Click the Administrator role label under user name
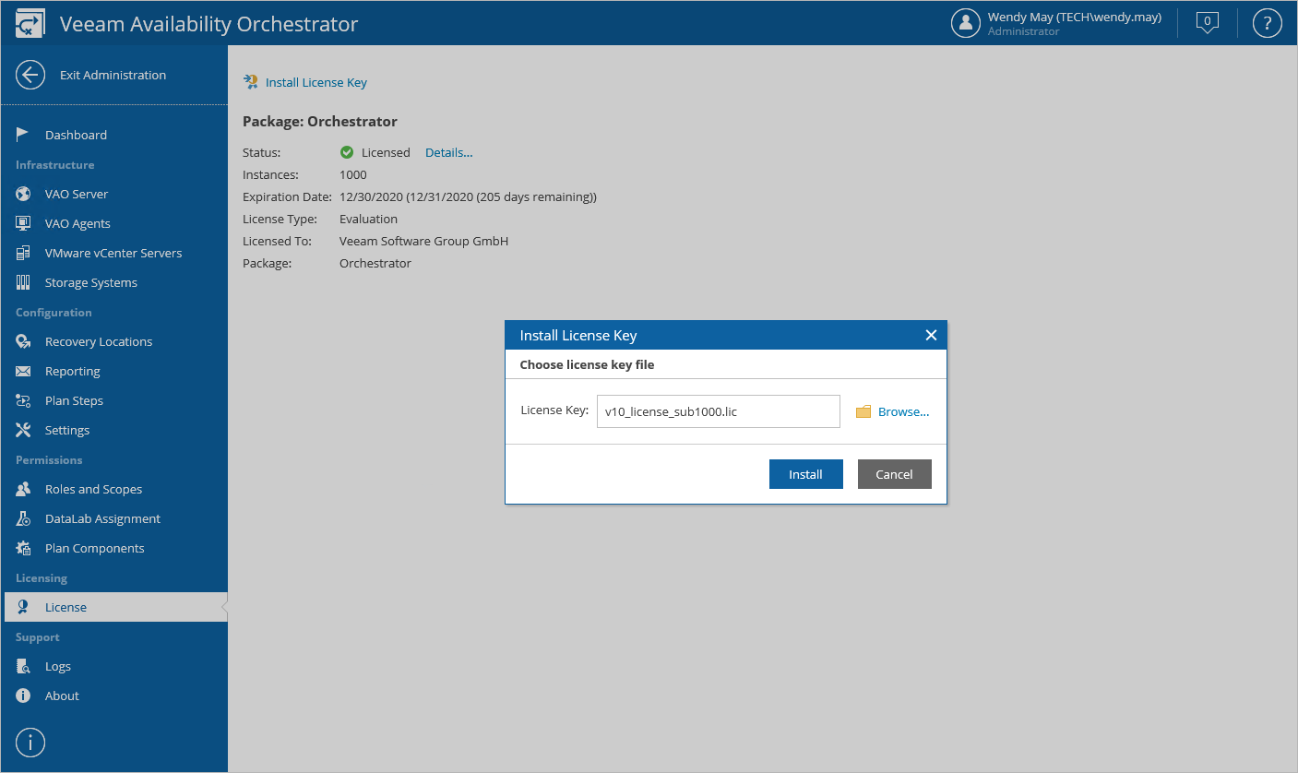Screen dimensions: 1298x773 pyautogui.click(x=1023, y=31)
